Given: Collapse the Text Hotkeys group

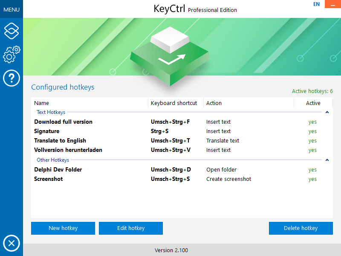Looking at the screenshot, I should pos(327,113).
